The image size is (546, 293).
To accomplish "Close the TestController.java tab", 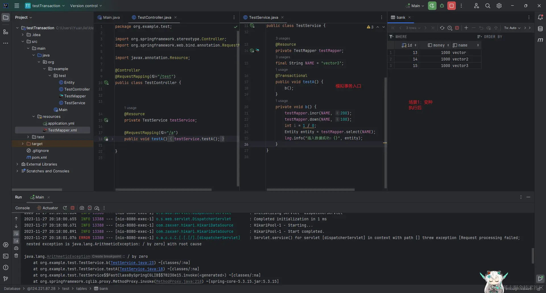I will tap(175, 17).
